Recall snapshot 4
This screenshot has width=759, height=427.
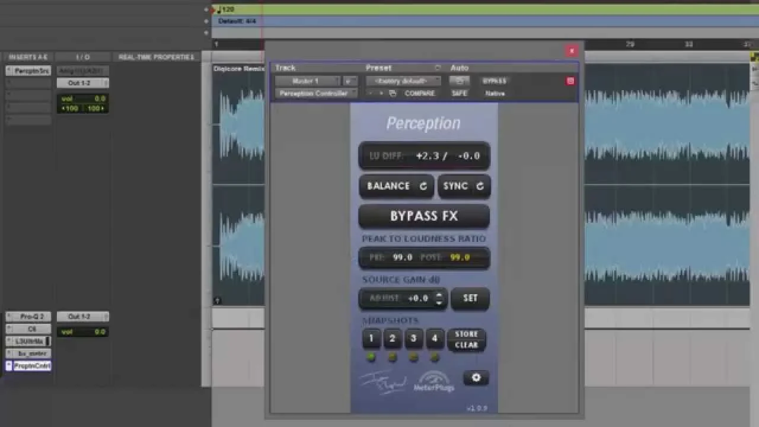(434, 339)
